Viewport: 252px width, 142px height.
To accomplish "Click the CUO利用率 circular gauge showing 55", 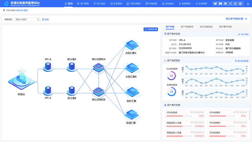I will click(171, 76).
